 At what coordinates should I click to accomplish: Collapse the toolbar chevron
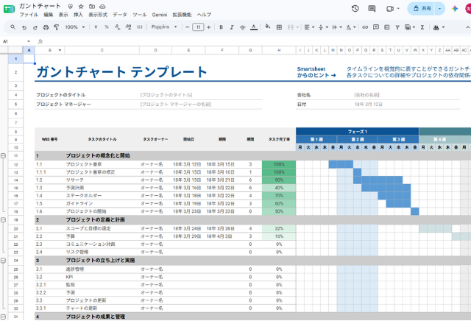pyautogui.click(x=468, y=27)
